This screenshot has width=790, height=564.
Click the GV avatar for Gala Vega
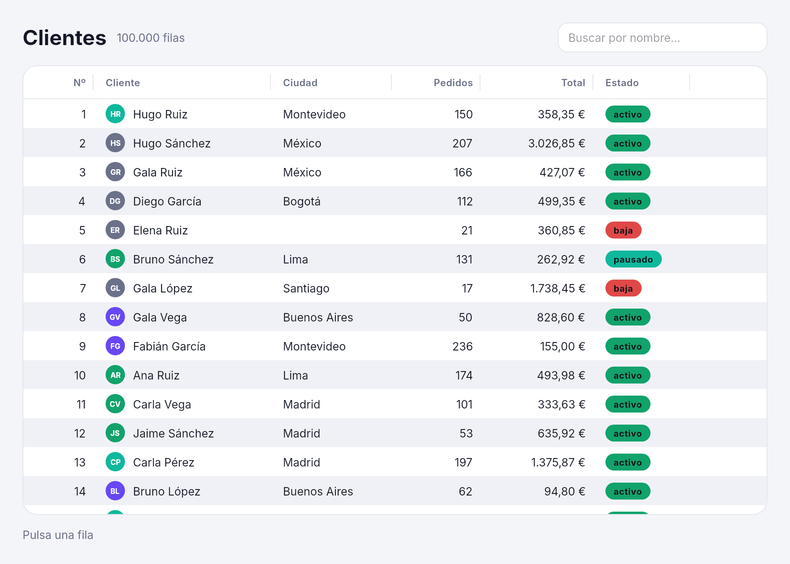[x=115, y=317]
